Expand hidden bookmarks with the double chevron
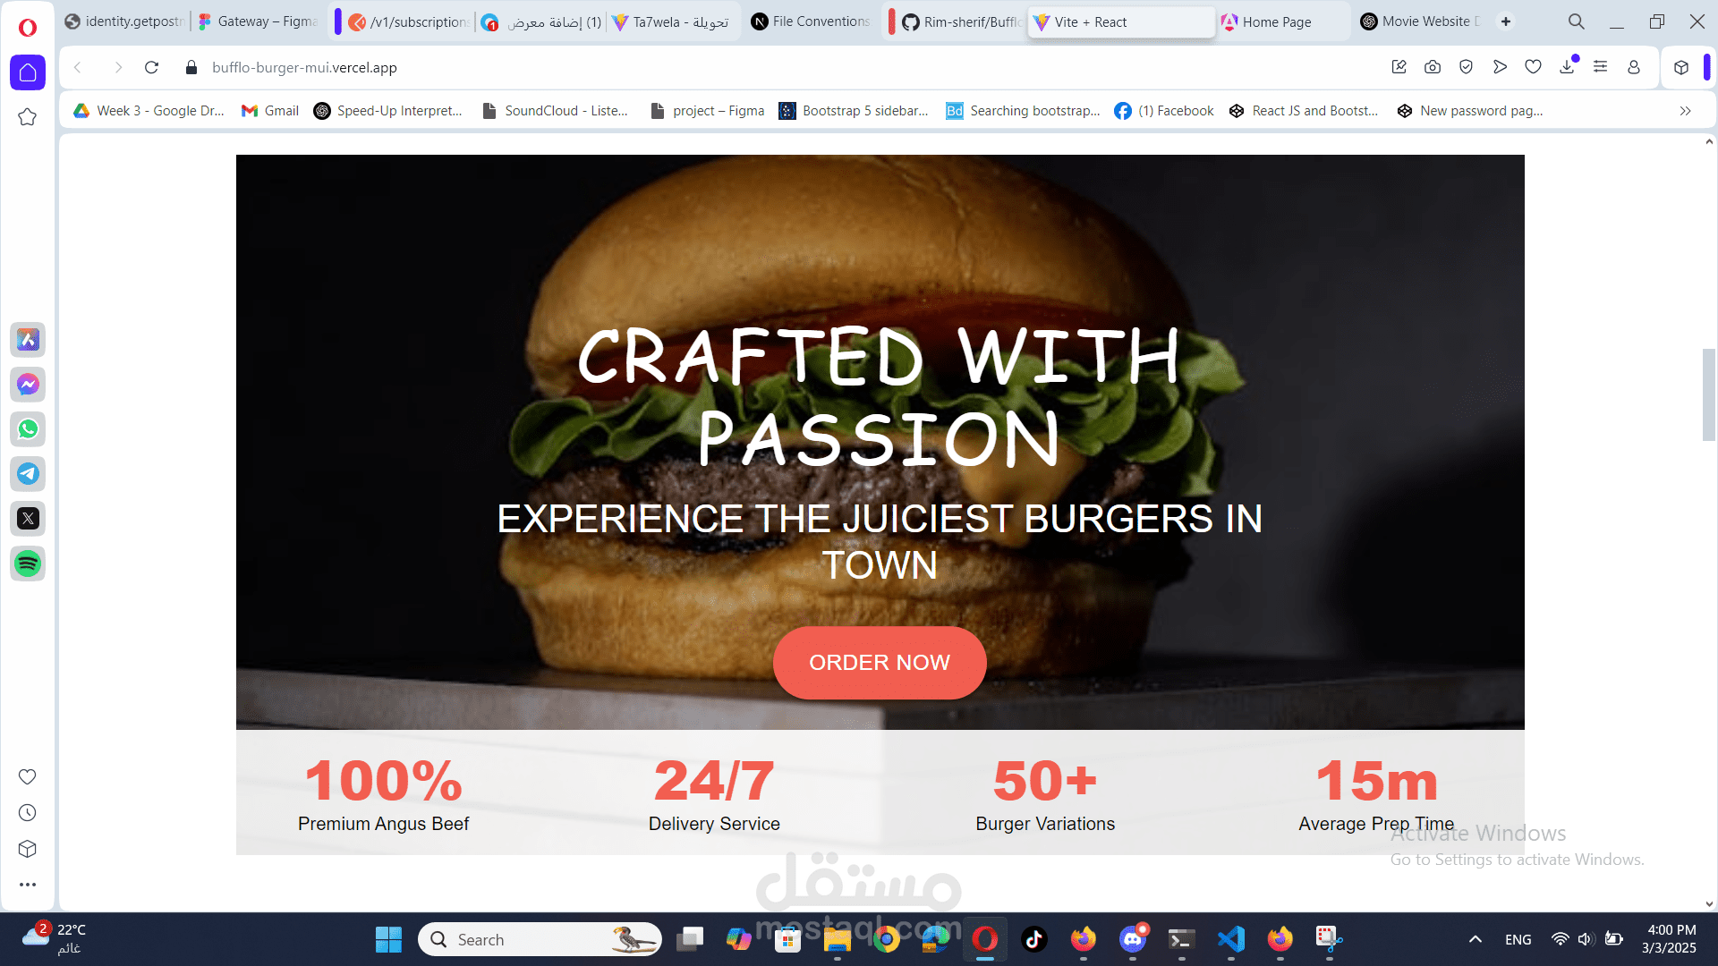 [x=1685, y=111]
